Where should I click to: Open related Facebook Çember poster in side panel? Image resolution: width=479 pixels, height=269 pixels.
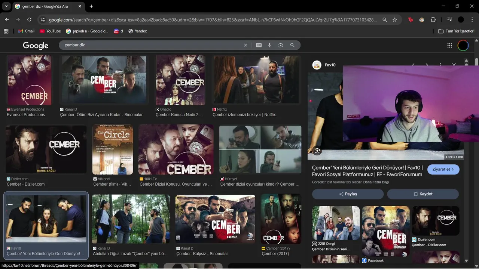tap(385, 231)
